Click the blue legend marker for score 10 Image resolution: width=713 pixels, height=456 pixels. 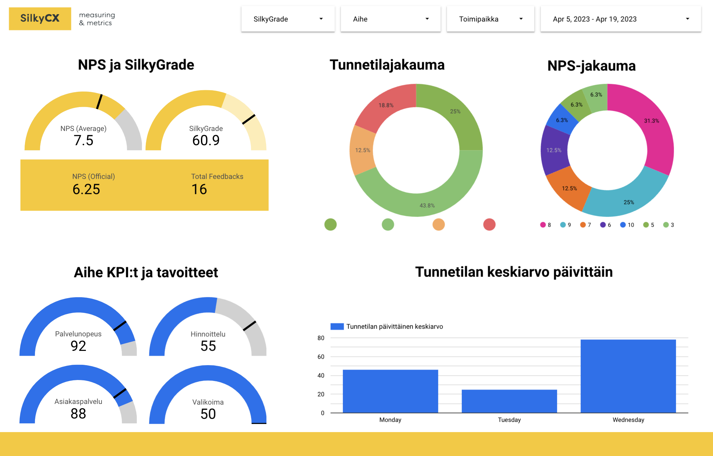(x=623, y=225)
